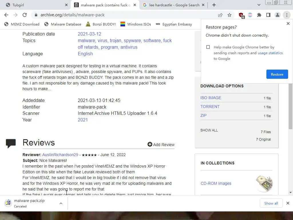293x220 pixels.
Task: Click the software topic link
Action: pos(152,40)
